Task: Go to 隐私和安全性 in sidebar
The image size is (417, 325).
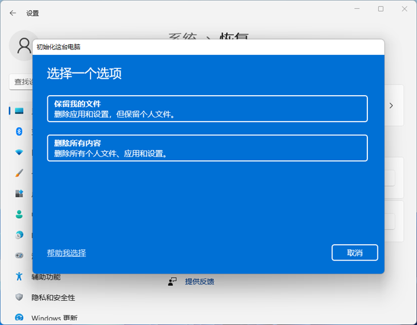Action: (x=53, y=298)
